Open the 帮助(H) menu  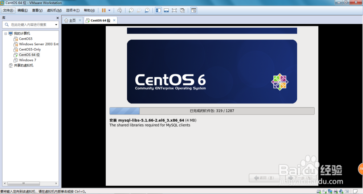click(x=89, y=11)
